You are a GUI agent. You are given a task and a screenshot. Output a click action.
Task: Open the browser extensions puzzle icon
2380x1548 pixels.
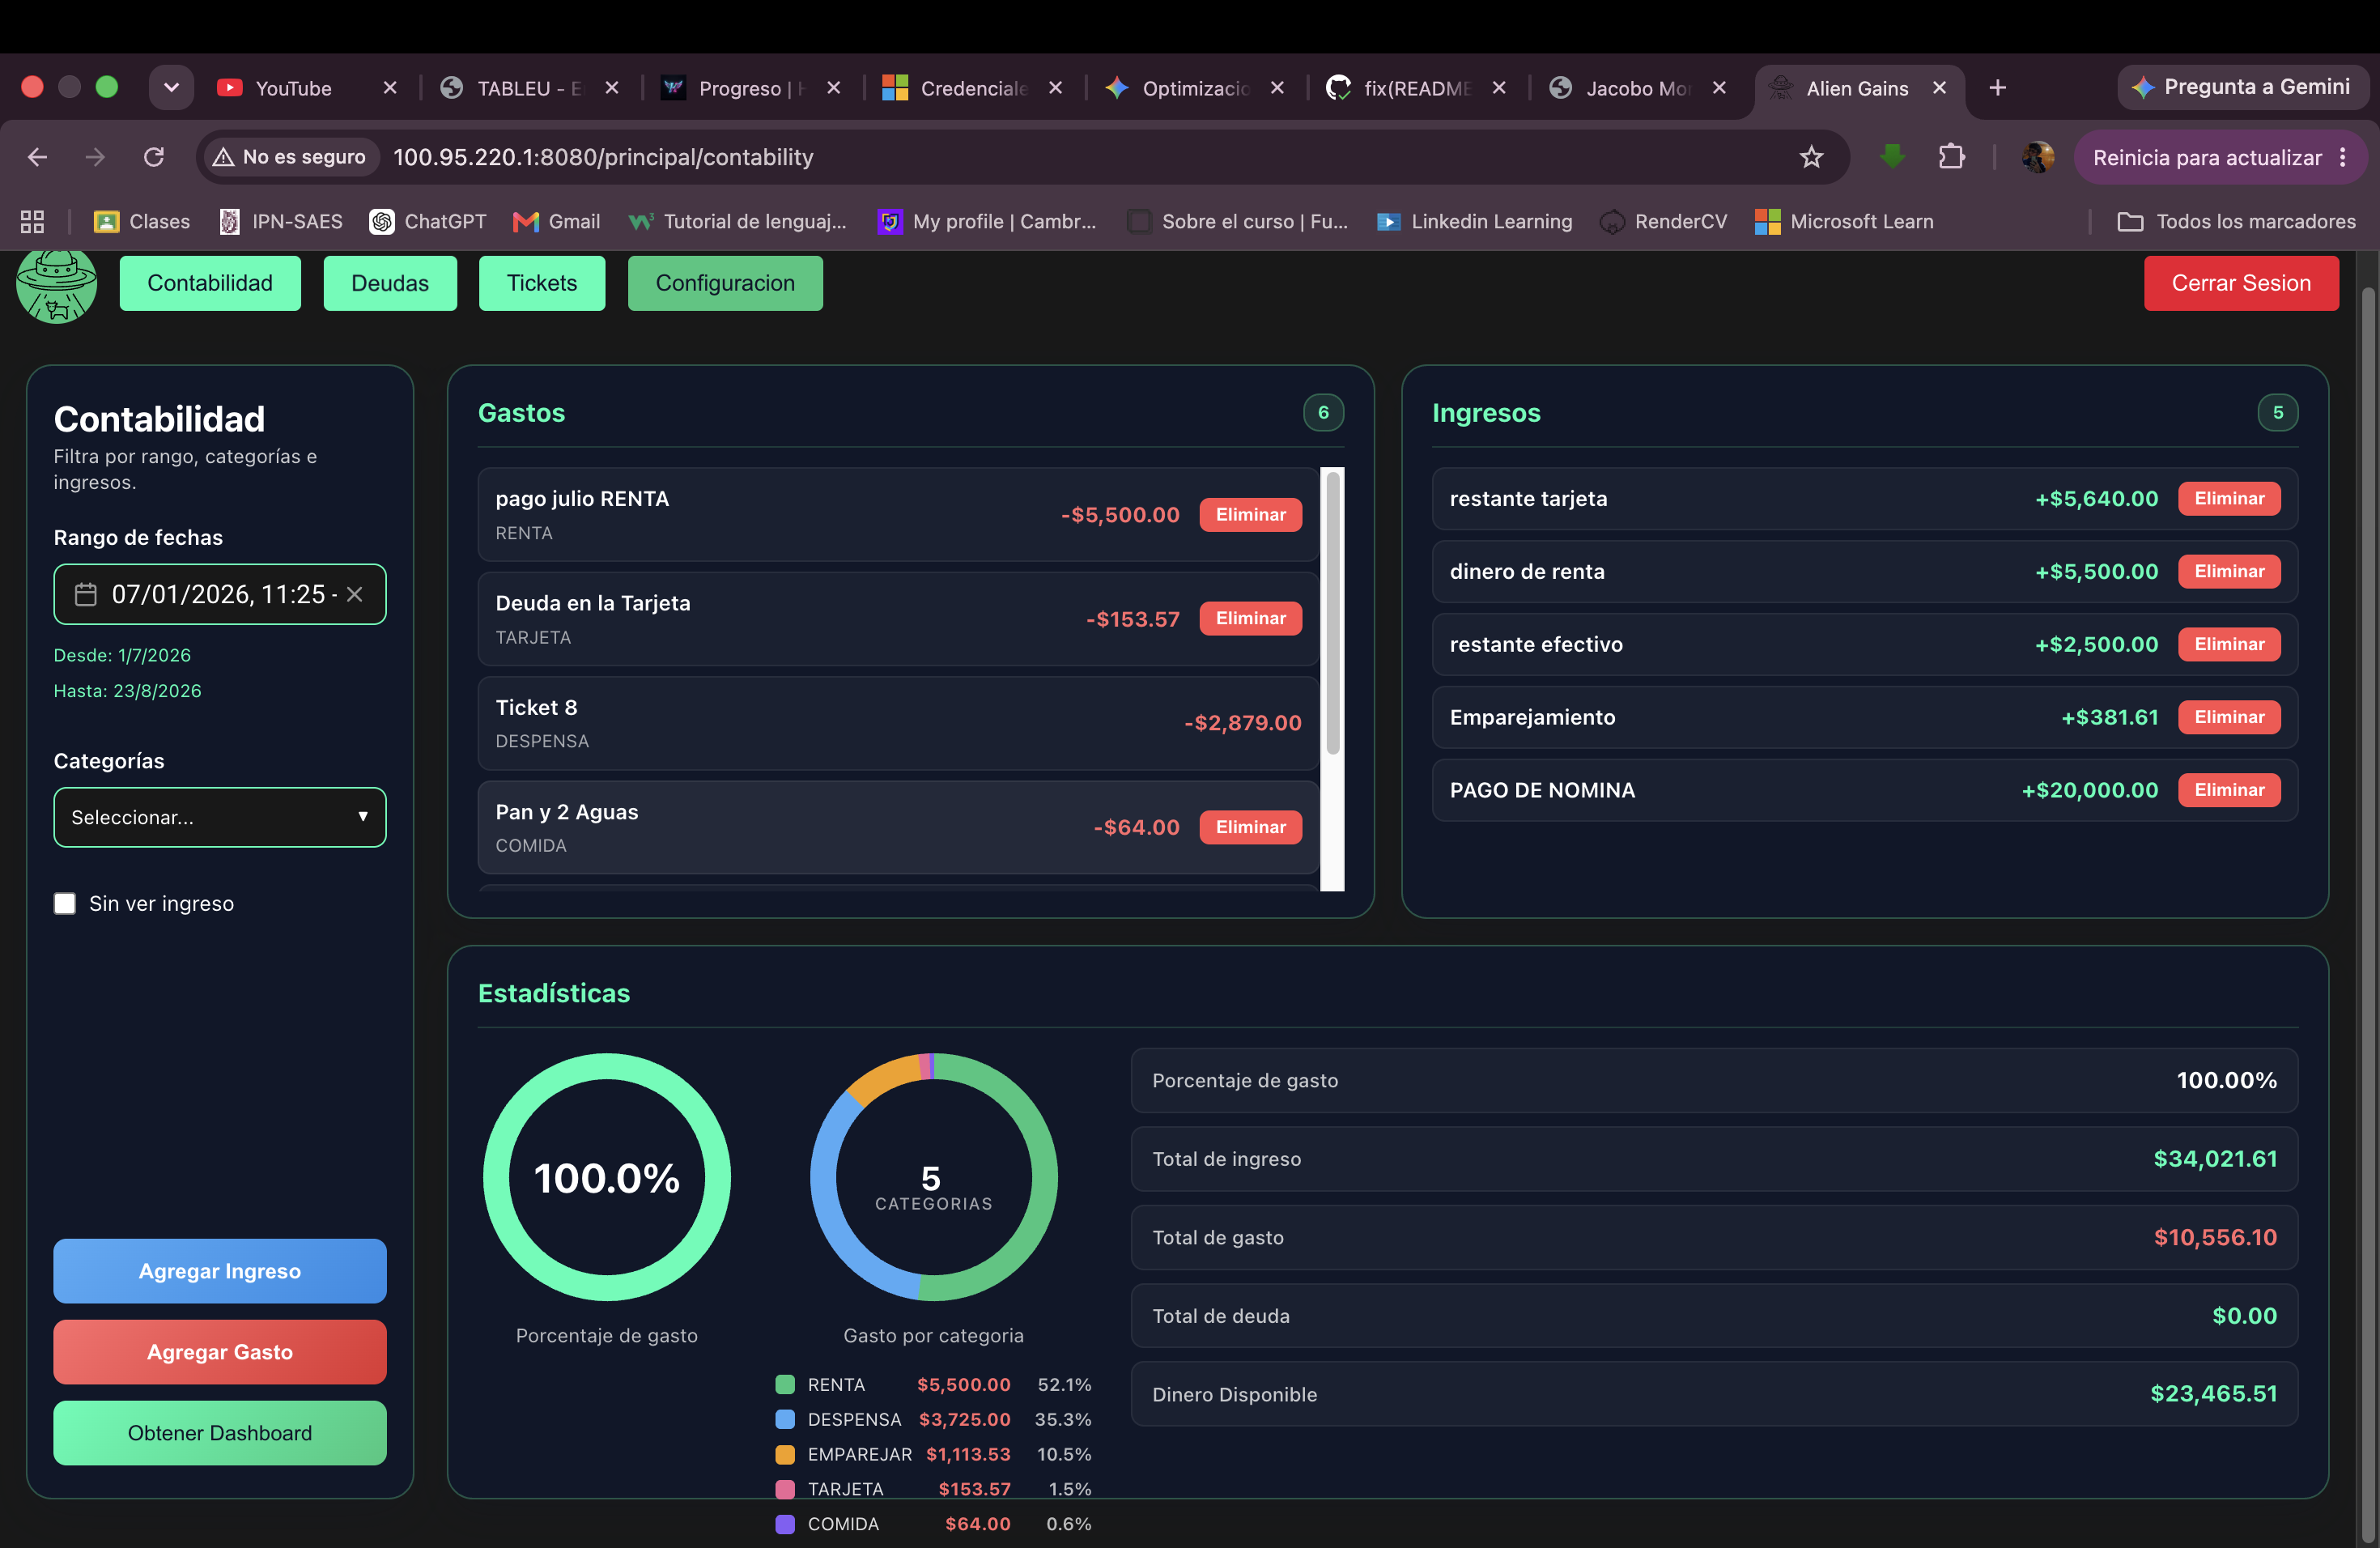pyautogui.click(x=1951, y=157)
